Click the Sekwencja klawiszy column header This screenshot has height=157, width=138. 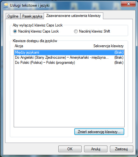(108, 46)
